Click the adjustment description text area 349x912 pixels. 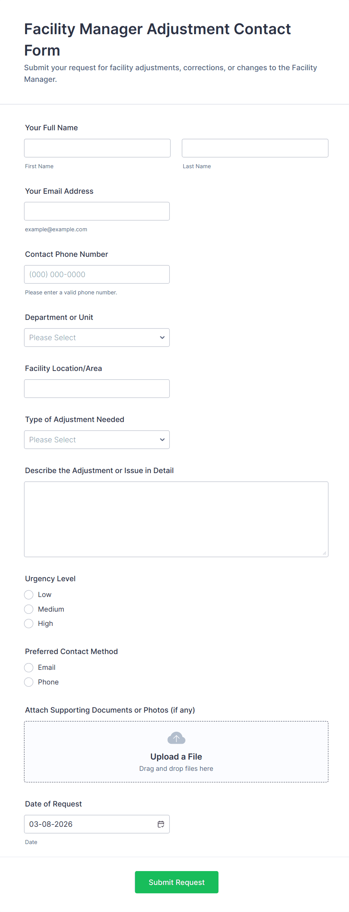point(176,519)
